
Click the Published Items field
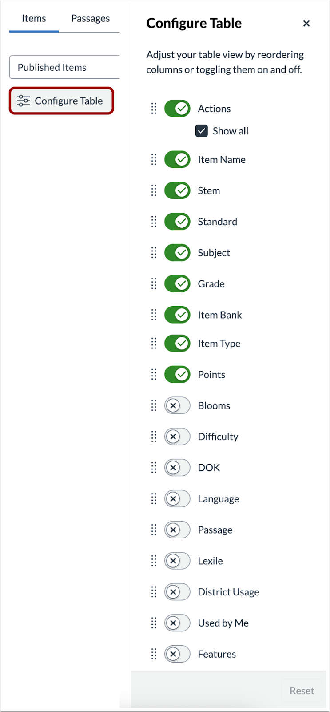pos(64,67)
